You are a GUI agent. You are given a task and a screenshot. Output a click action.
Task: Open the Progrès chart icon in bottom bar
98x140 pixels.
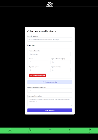click(69, 130)
